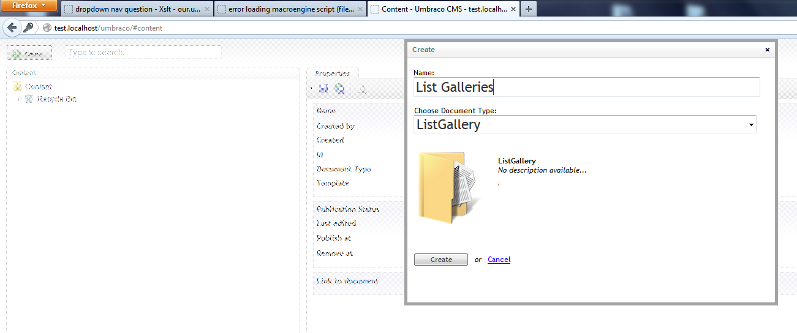
Task: Open a new browser tab with plus
Action: (x=528, y=9)
